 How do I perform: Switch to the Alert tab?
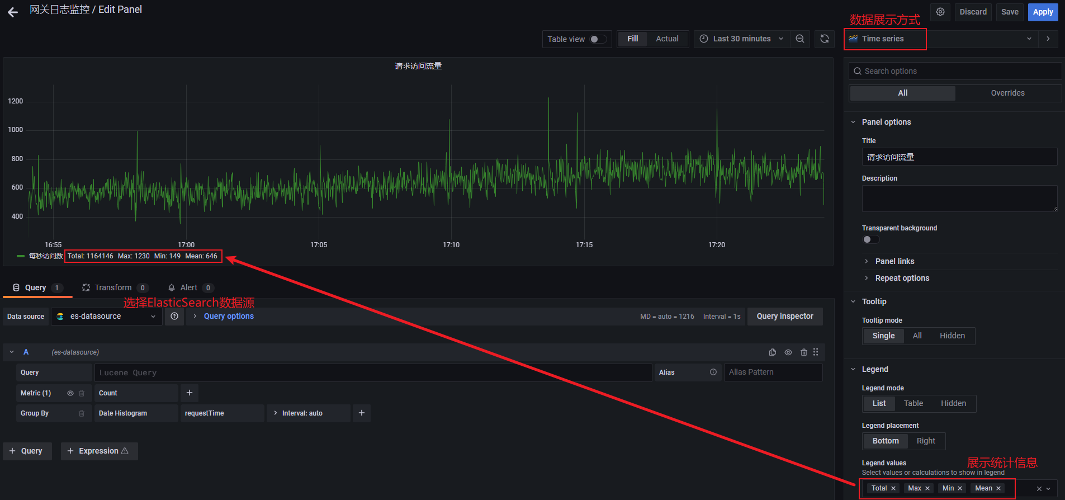point(191,287)
